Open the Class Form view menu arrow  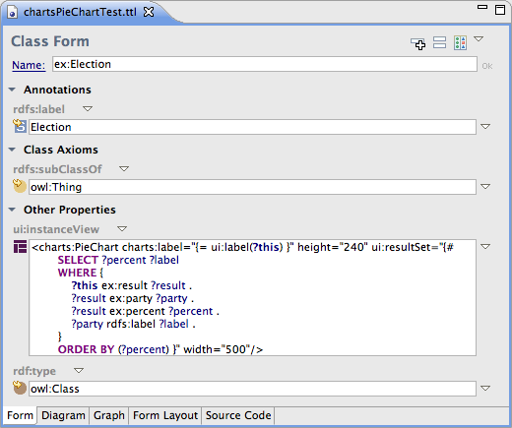(479, 39)
